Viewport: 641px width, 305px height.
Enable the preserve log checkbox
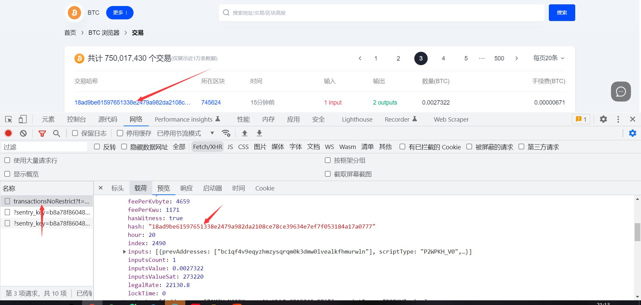75,133
